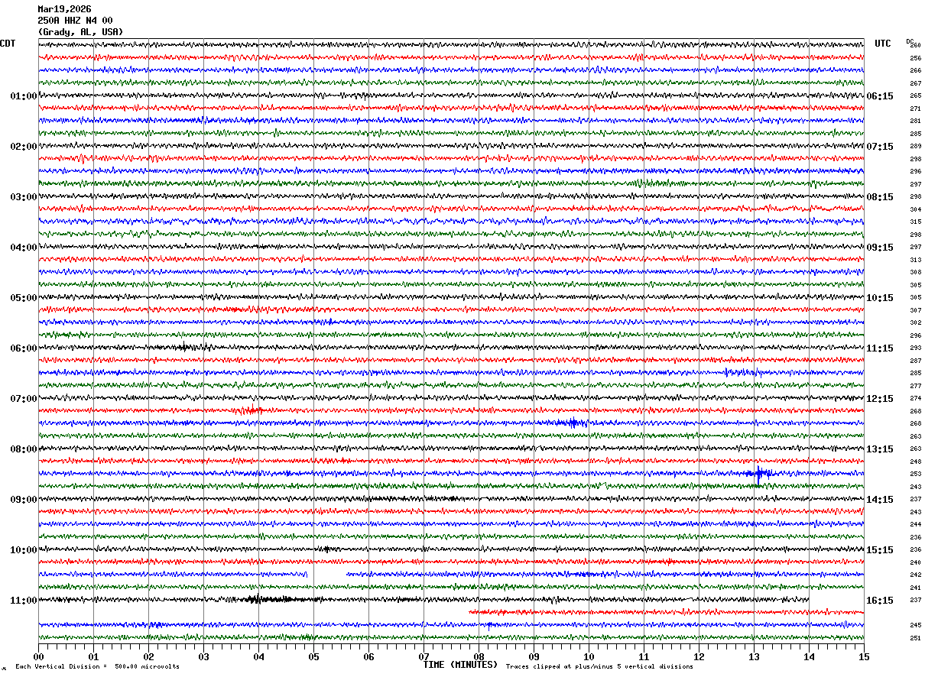Click the 14:15 UTC time label
925x677 pixels.
880,500
